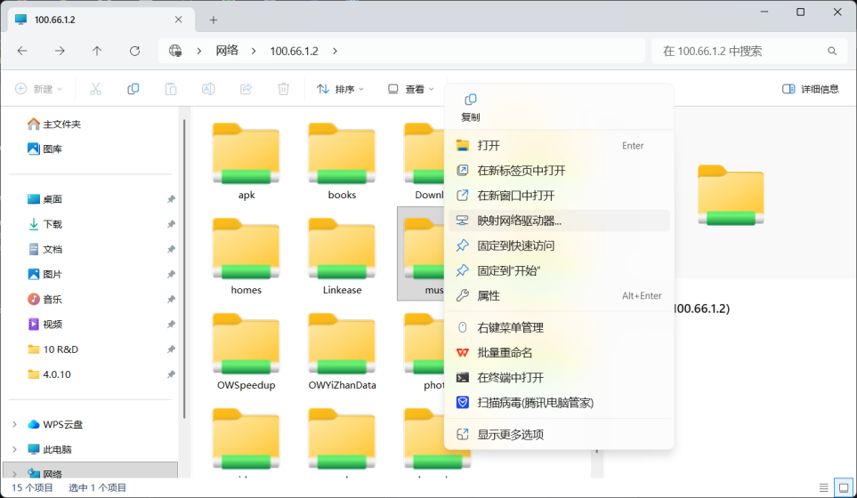Screen dimensions: 857x498
Task: Select 显示更多选项 in context menu
Action: [510, 434]
